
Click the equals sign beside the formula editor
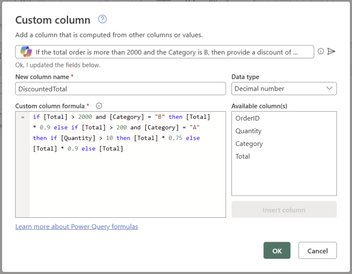pos(22,117)
